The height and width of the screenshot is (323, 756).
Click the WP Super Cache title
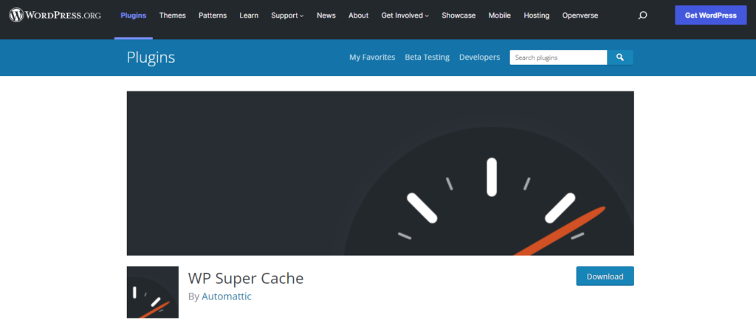pyautogui.click(x=246, y=278)
